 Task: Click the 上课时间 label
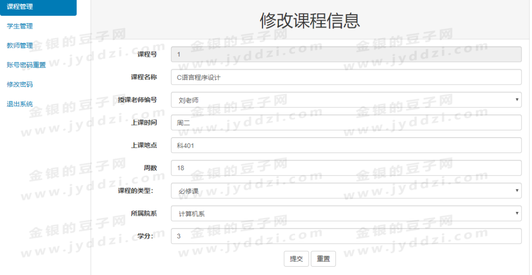click(144, 122)
